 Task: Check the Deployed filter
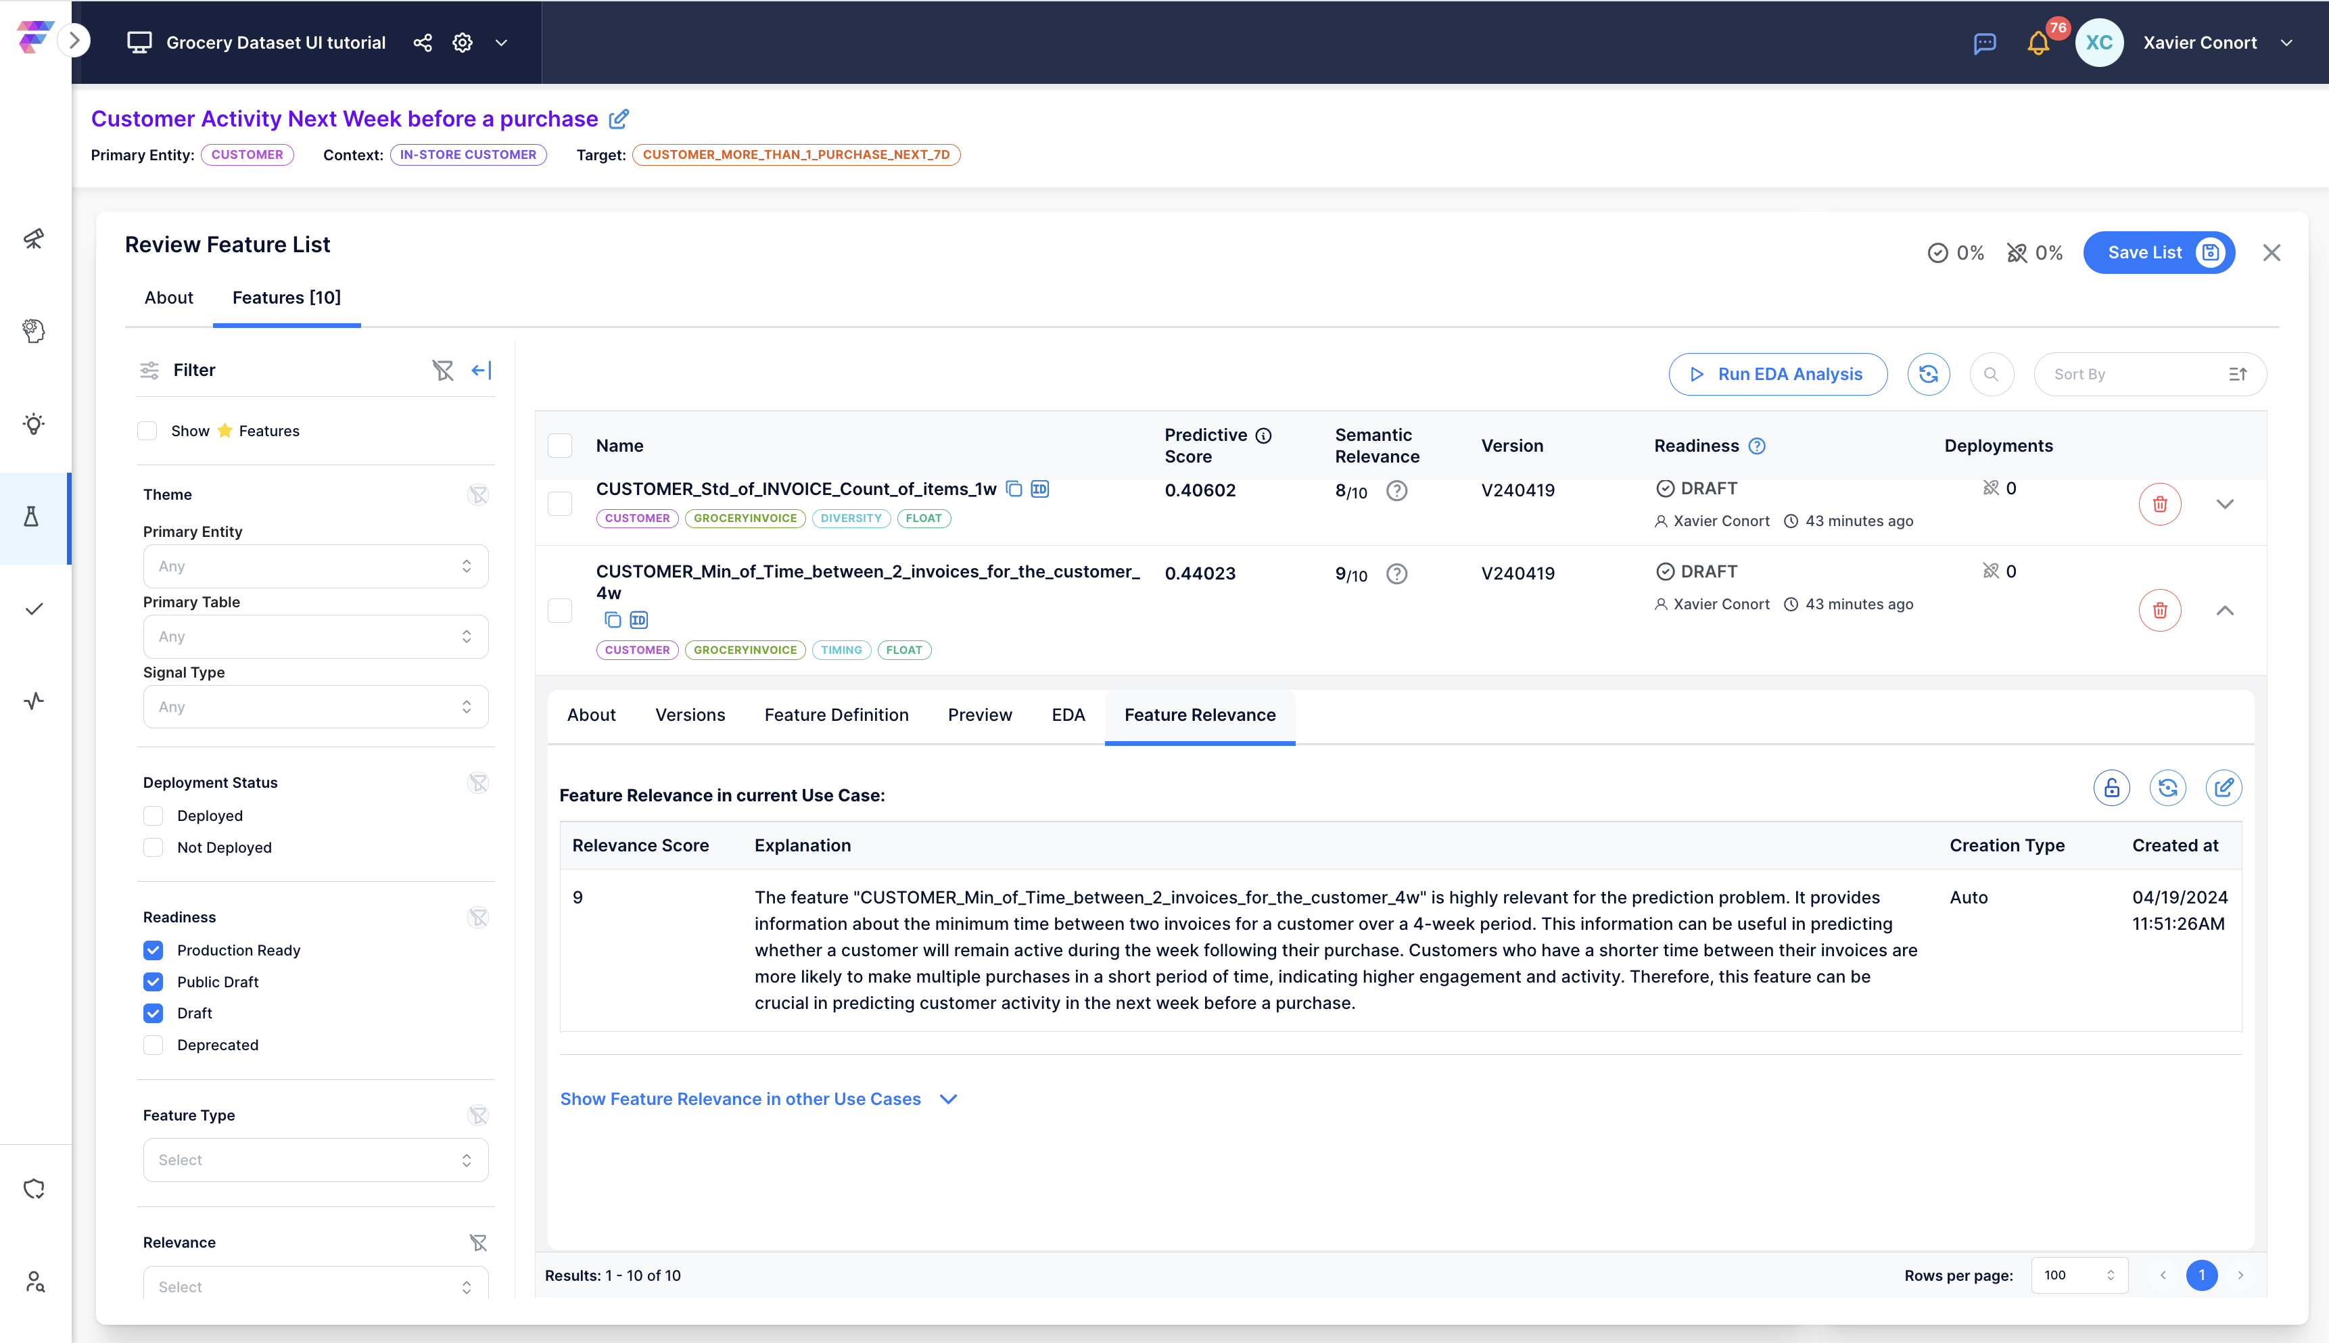tap(153, 816)
